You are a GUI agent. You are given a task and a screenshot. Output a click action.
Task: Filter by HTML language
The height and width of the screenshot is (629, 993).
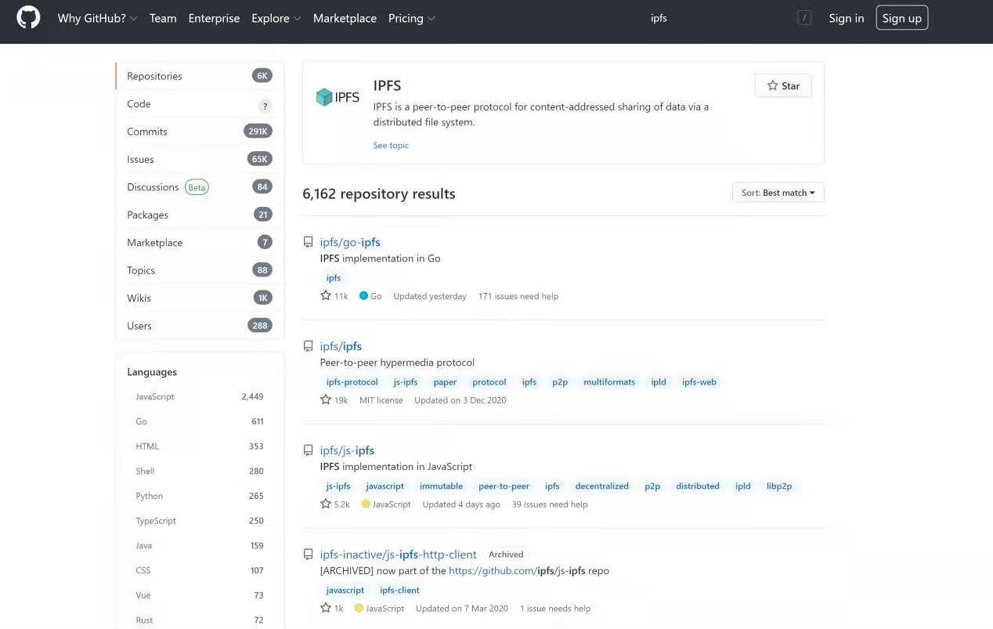(200, 446)
